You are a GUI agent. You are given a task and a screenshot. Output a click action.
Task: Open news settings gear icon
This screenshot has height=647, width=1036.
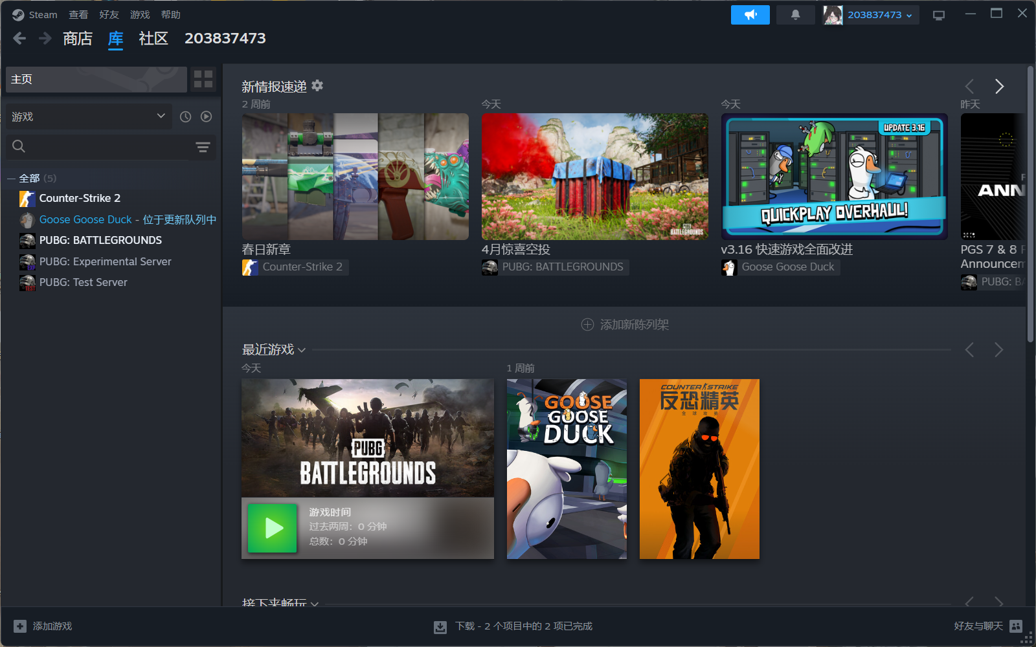coord(317,85)
